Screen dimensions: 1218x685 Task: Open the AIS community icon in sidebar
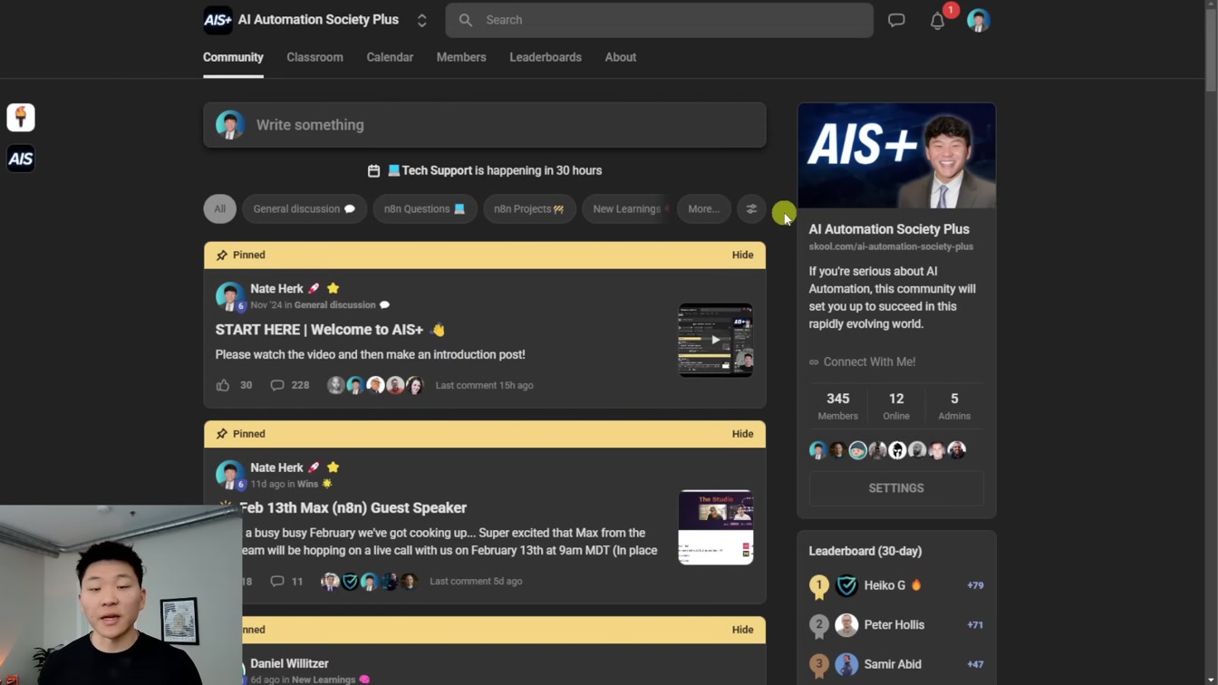[21, 159]
